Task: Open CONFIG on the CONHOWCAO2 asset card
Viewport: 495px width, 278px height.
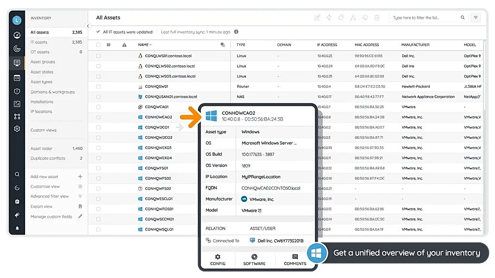Action: 218,261
